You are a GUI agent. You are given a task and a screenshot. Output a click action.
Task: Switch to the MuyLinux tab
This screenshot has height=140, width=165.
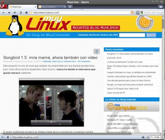click(x=23, y=7)
